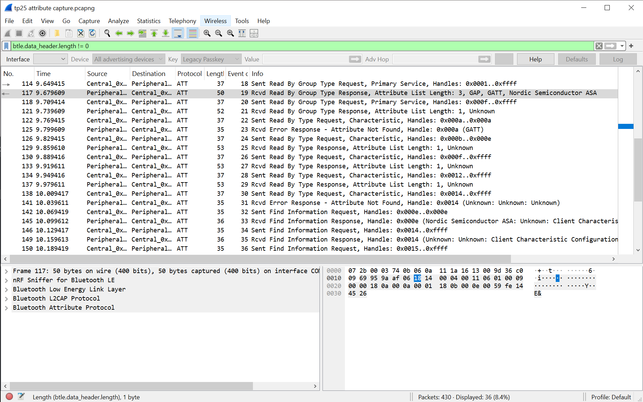Open a saved capture file
This screenshot has height=402, width=643.
click(x=57, y=33)
